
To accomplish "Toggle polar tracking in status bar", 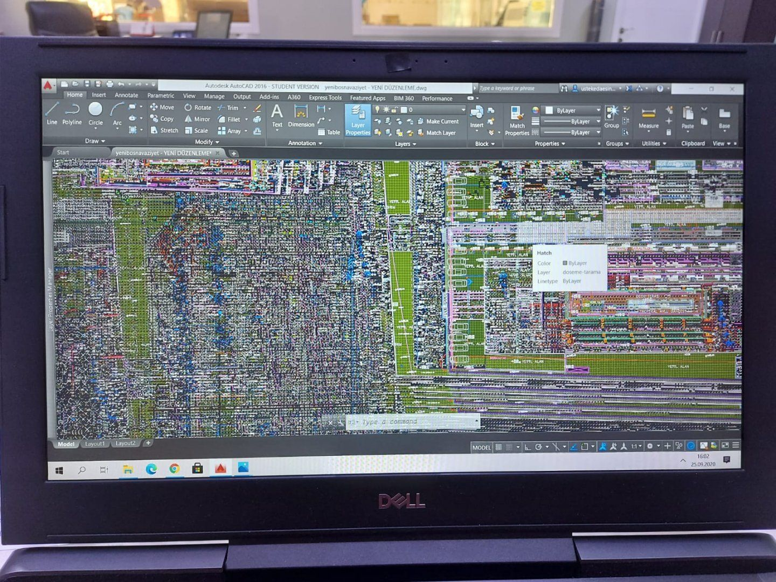I will pos(538,447).
